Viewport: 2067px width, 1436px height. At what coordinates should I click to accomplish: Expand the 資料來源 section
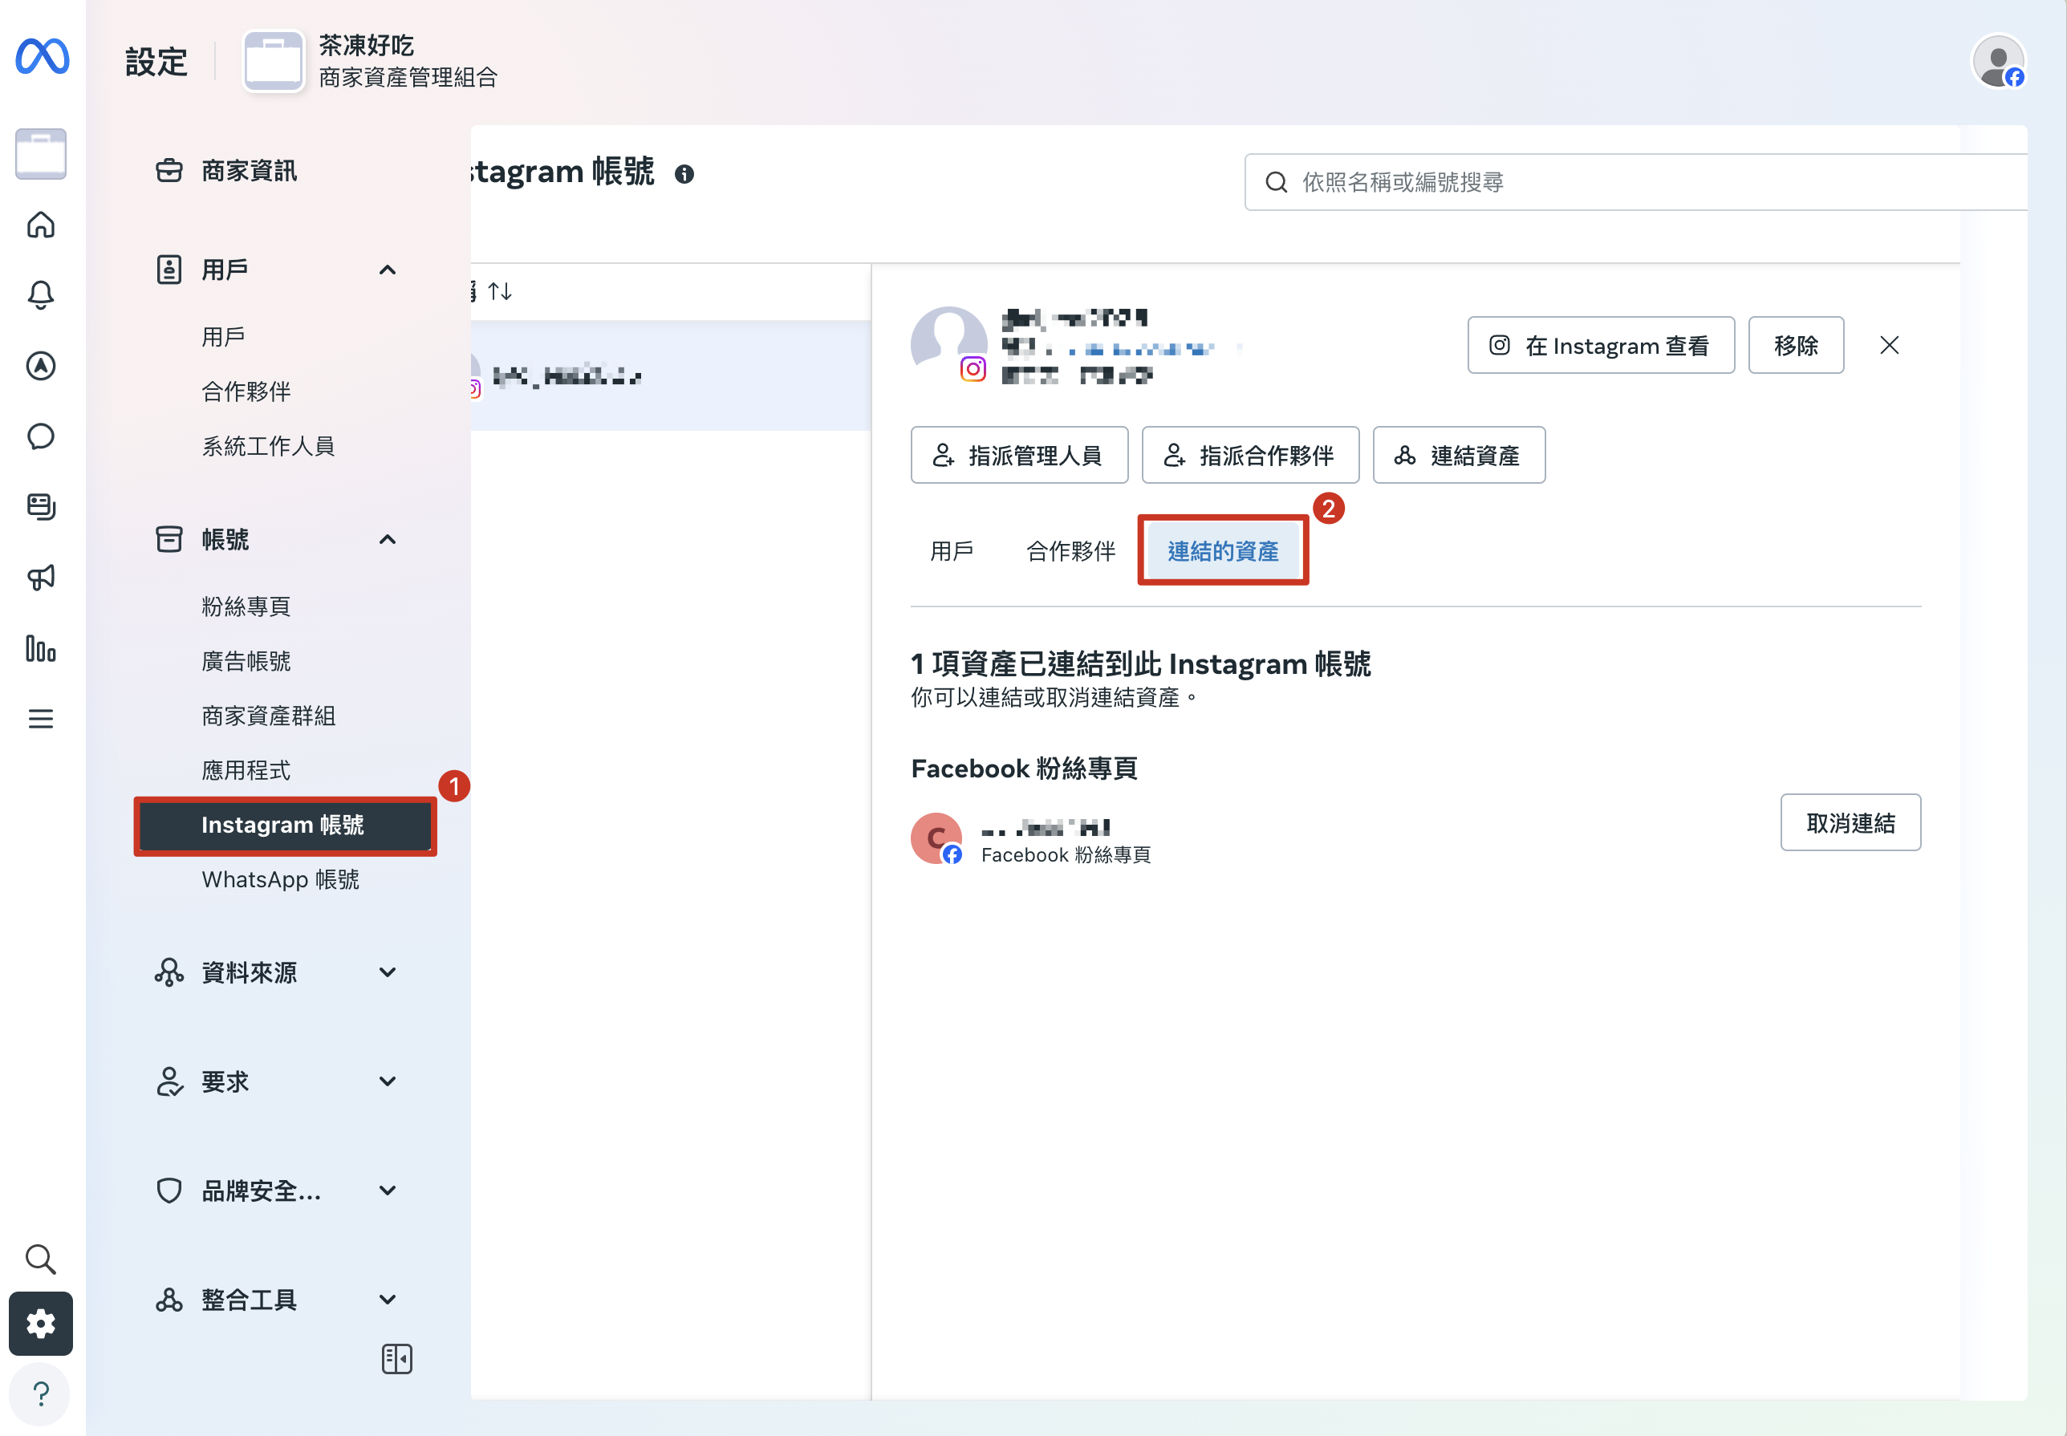(x=275, y=972)
